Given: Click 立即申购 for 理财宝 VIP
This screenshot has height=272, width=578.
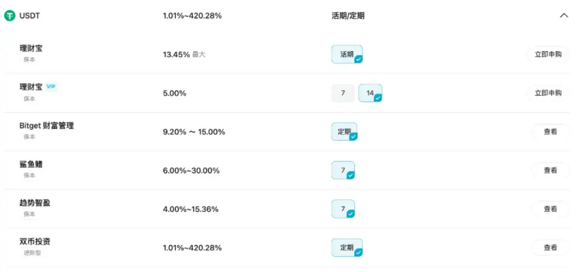Looking at the screenshot, I should tap(548, 93).
